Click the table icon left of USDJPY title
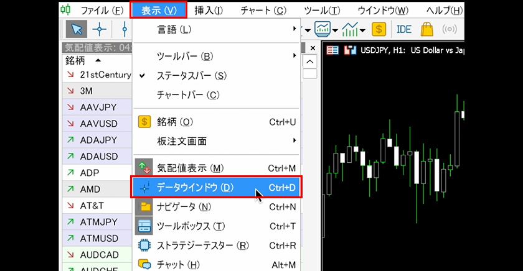Viewport: 523px width, 271px height. pyautogui.click(x=333, y=50)
